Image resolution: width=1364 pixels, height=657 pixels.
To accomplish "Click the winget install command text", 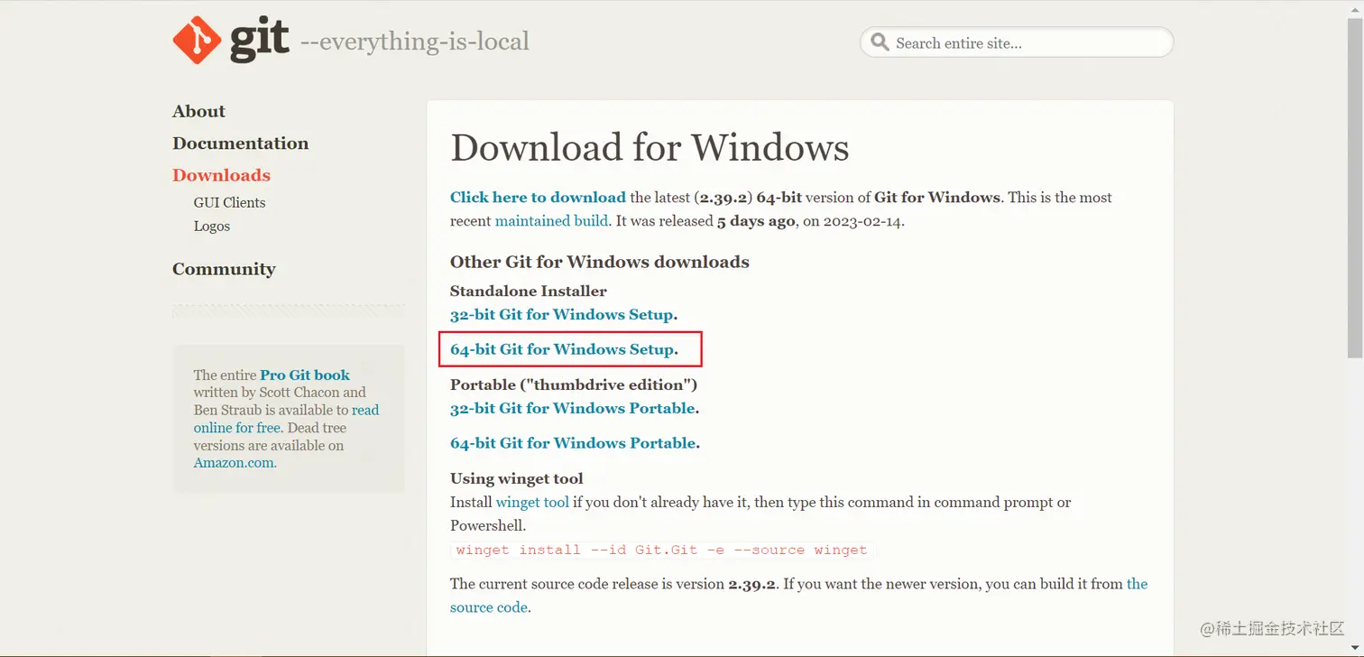I will (x=661, y=550).
